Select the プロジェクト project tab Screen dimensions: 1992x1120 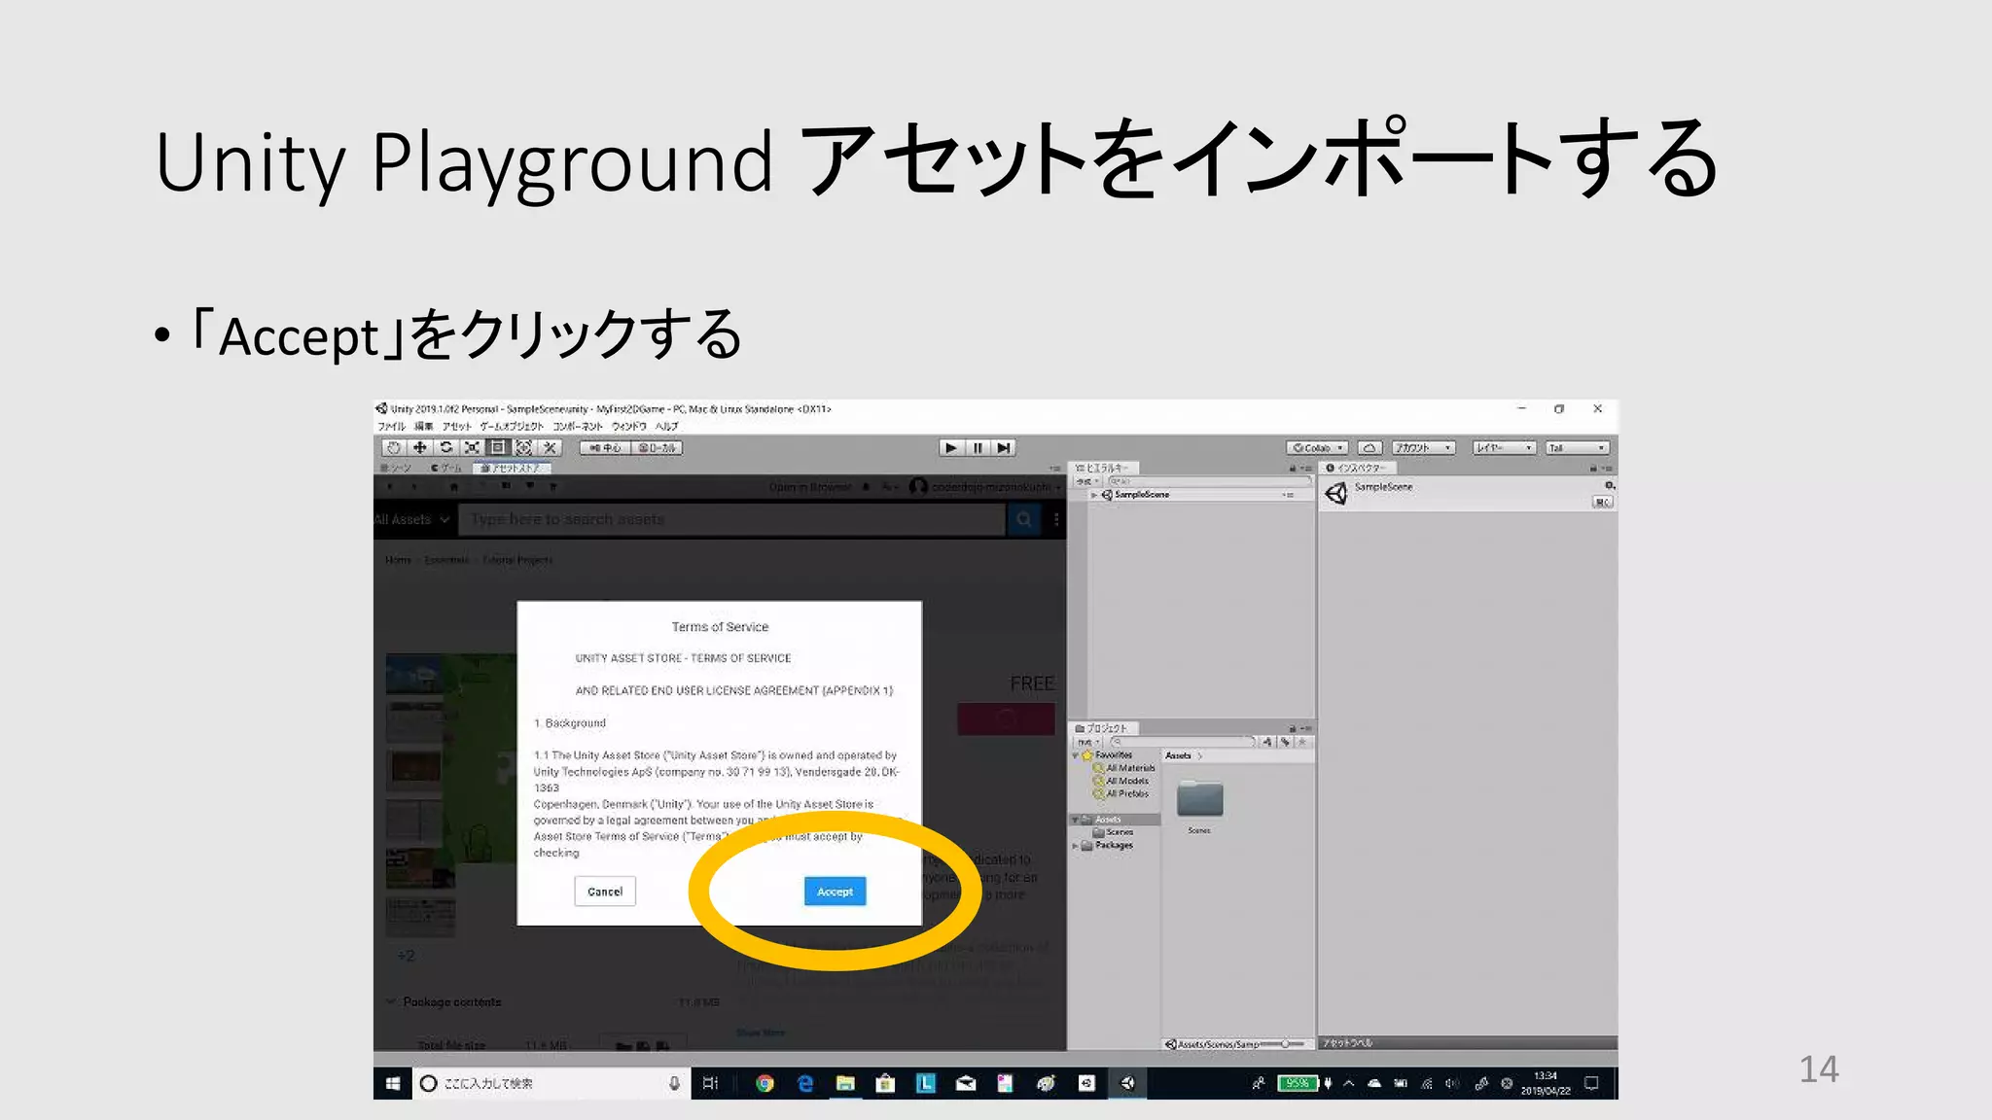click(x=1102, y=728)
